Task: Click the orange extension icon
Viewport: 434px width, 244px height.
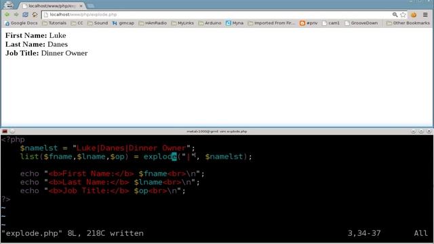Action: click(414, 15)
